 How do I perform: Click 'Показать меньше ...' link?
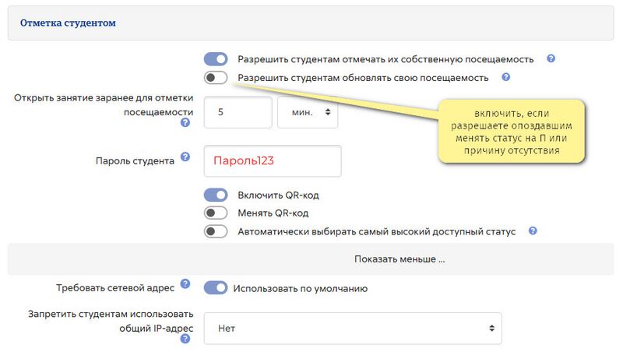(x=399, y=259)
